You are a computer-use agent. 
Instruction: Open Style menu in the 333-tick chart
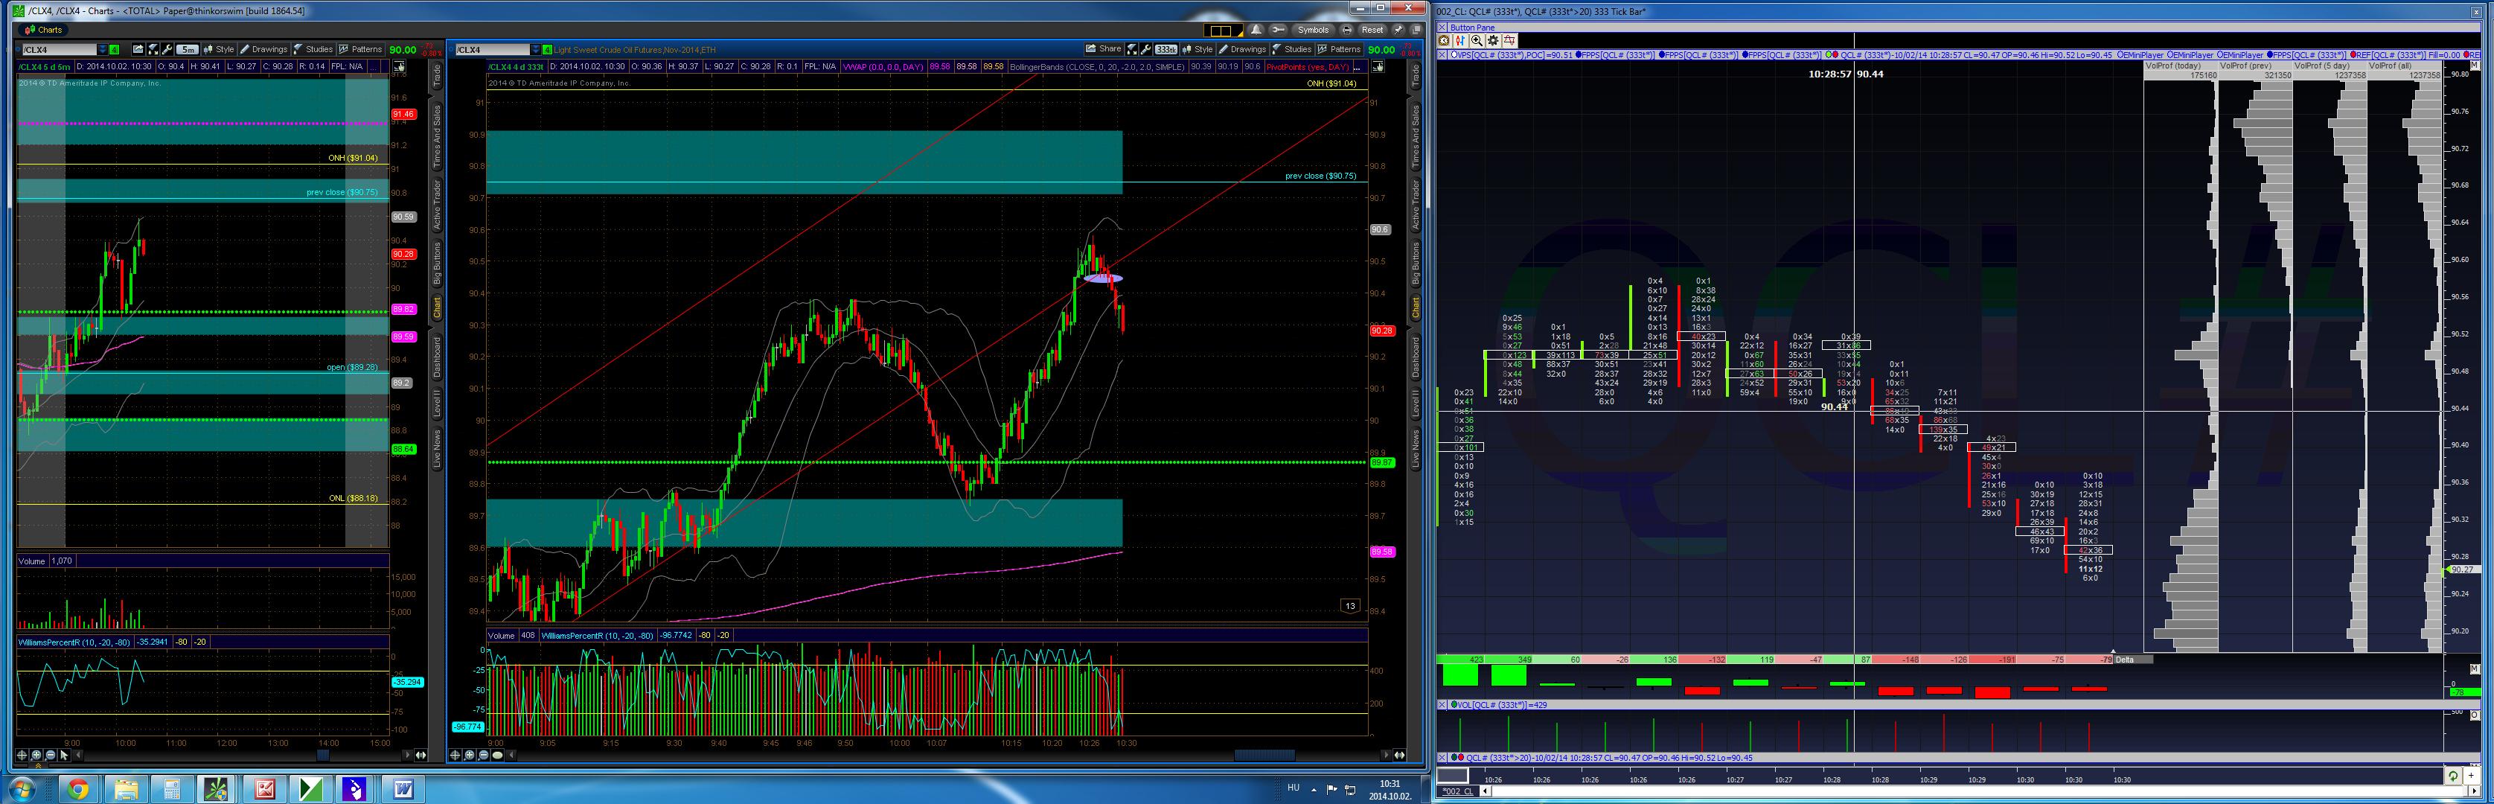(1198, 49)
